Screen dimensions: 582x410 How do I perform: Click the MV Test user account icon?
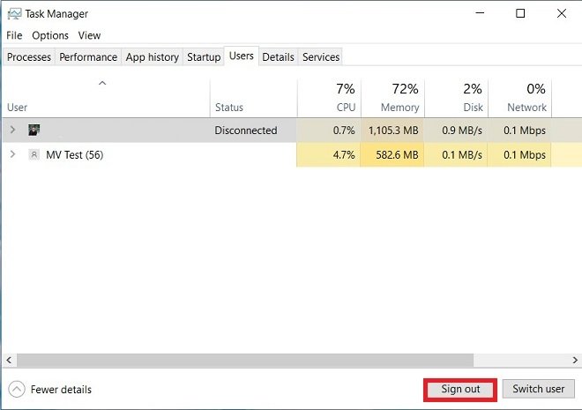point(34,154)
